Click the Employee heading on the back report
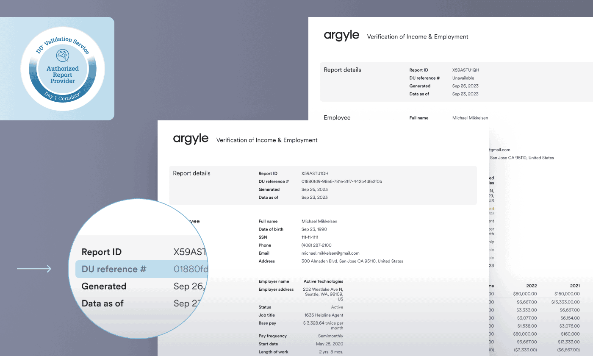Screen dimensions: 593x356 pos(337,118)
